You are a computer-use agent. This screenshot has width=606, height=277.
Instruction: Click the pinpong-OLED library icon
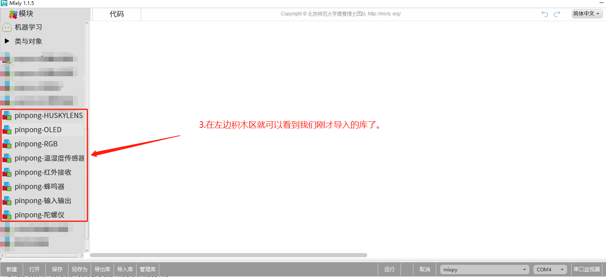coord(7,130)
